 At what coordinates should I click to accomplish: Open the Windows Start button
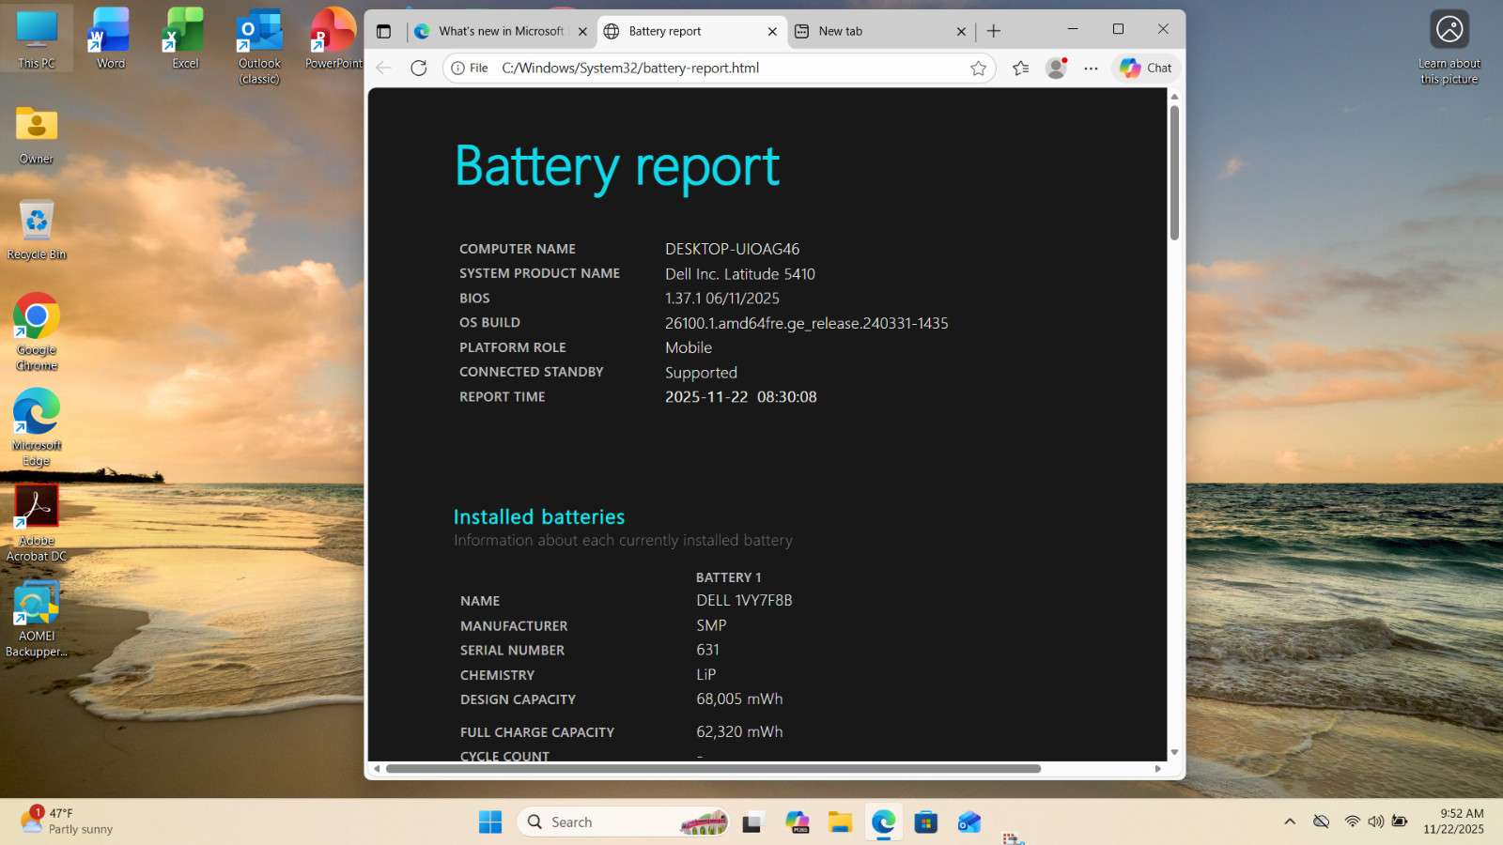pos(490,822)
